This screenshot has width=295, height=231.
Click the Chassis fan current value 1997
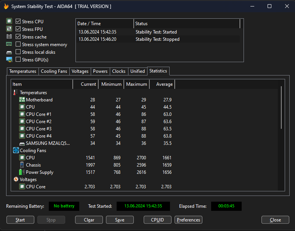(90, 165)
